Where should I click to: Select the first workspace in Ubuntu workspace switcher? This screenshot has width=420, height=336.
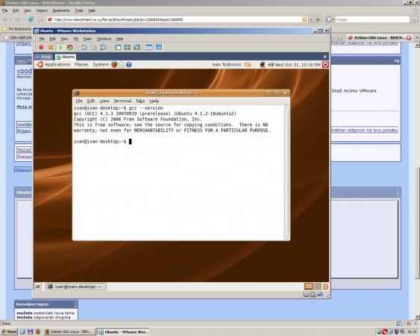pos(309,287)
